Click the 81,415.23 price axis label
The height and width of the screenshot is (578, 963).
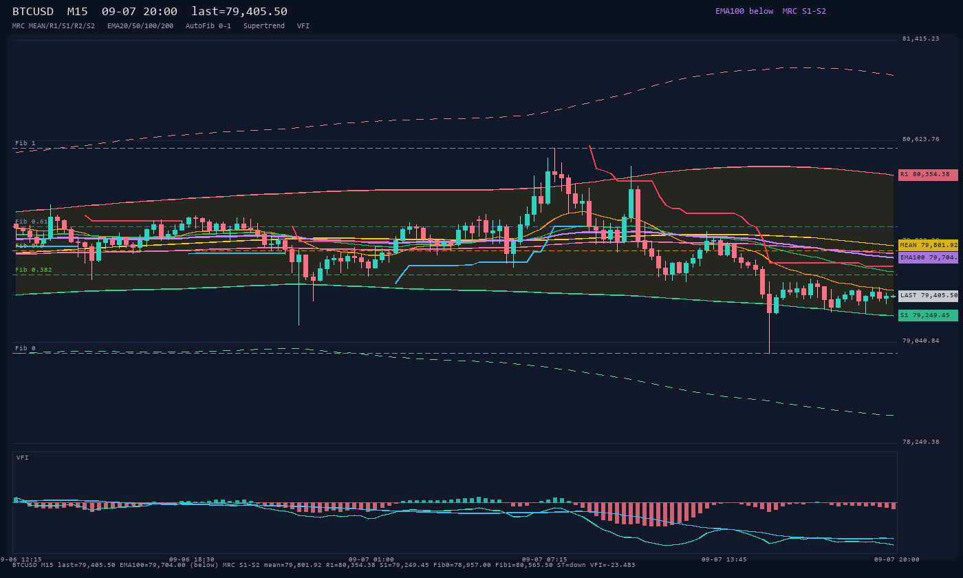tap(920, 39)
